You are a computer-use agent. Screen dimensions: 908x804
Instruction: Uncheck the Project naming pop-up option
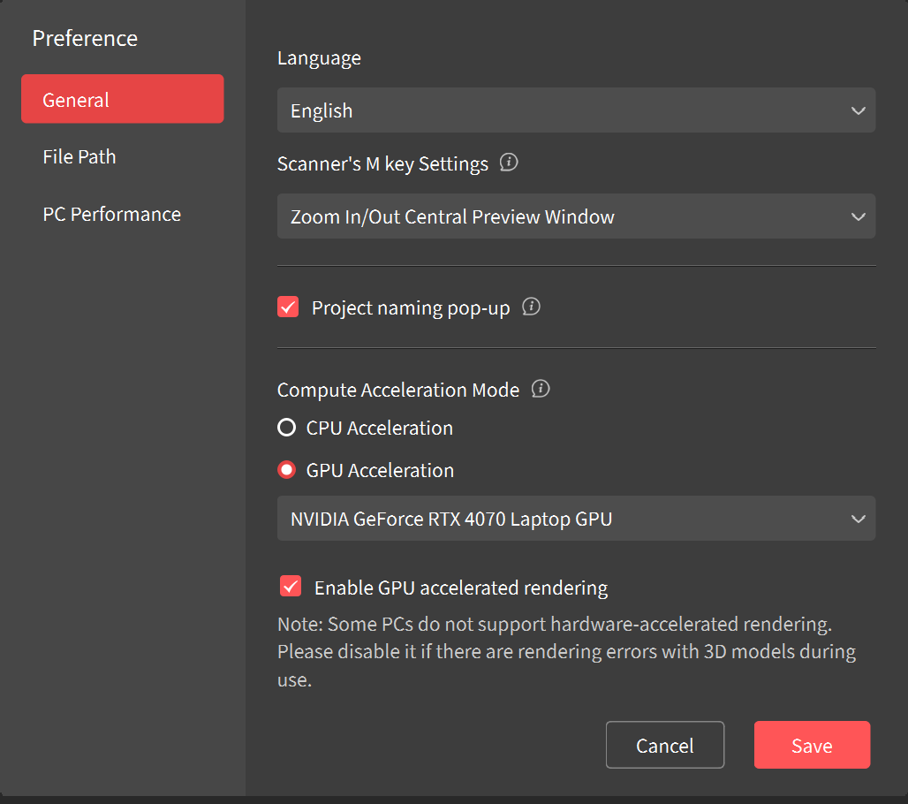point(288,307)
